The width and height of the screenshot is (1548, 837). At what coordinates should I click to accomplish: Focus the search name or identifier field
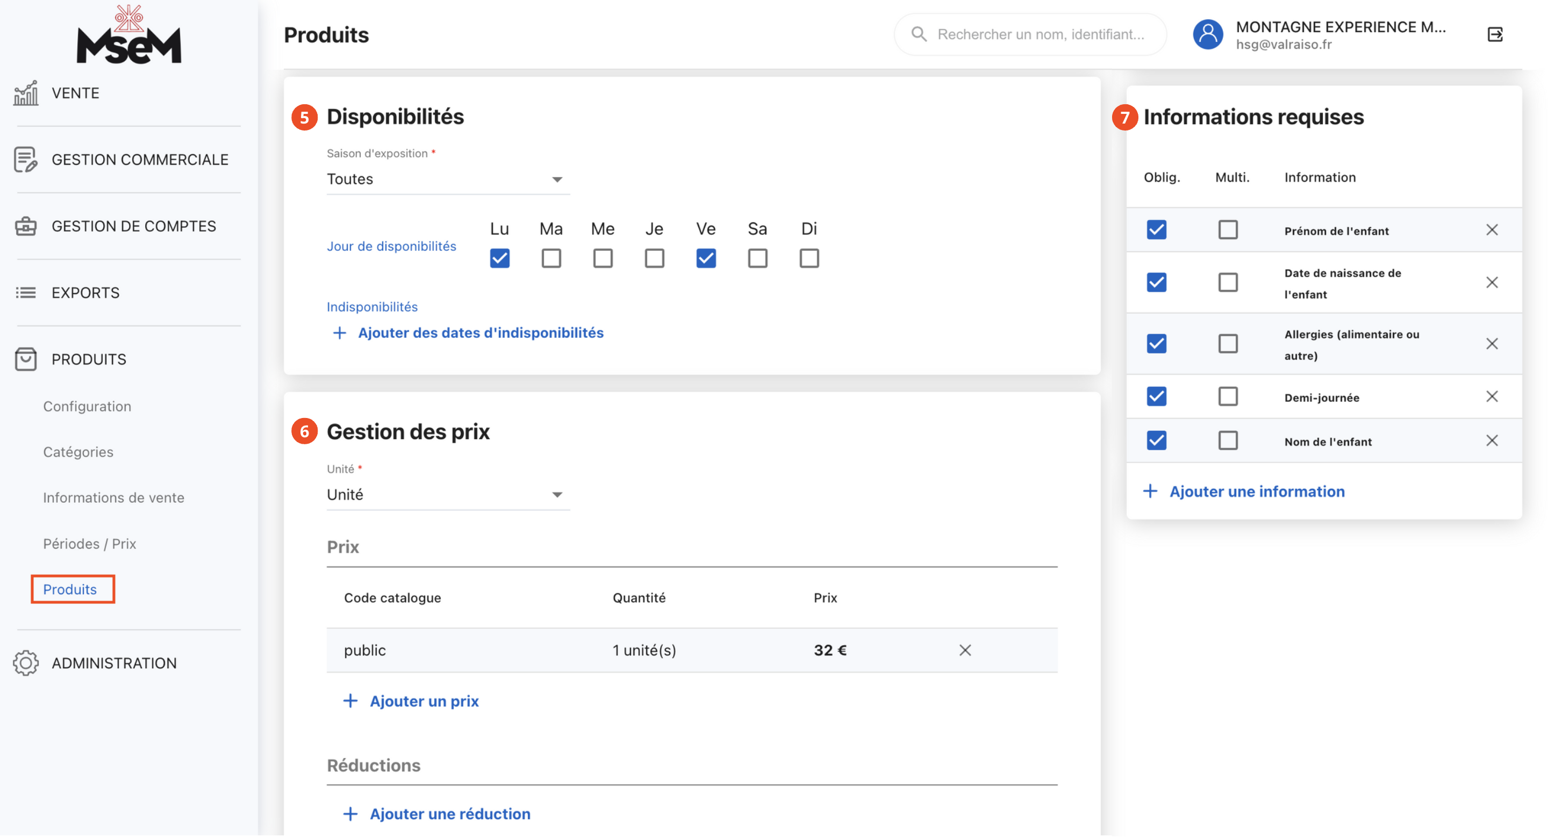click(x=1040, y=35)
